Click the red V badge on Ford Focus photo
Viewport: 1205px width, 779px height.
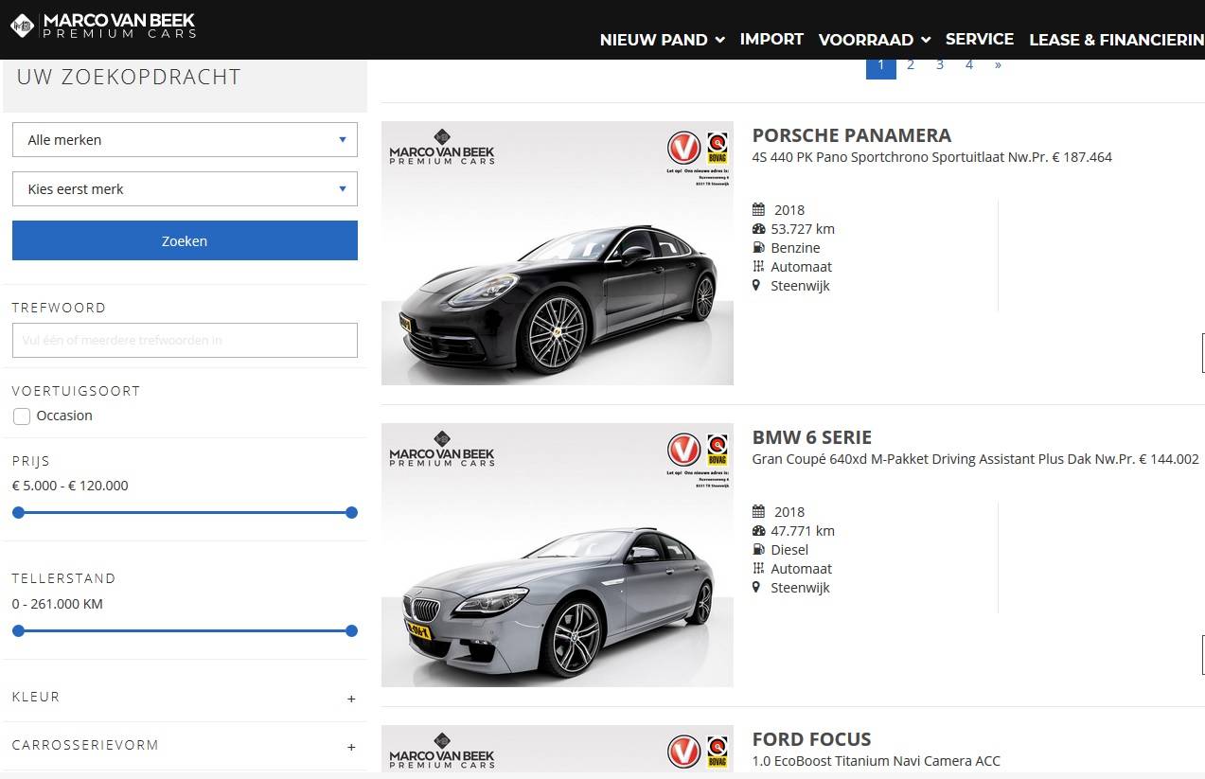[684, 751]
